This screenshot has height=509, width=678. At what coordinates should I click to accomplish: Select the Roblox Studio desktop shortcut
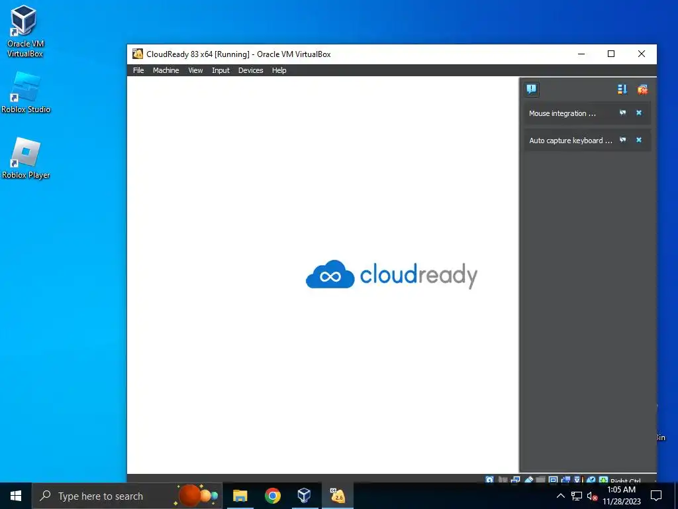(26, 92)
